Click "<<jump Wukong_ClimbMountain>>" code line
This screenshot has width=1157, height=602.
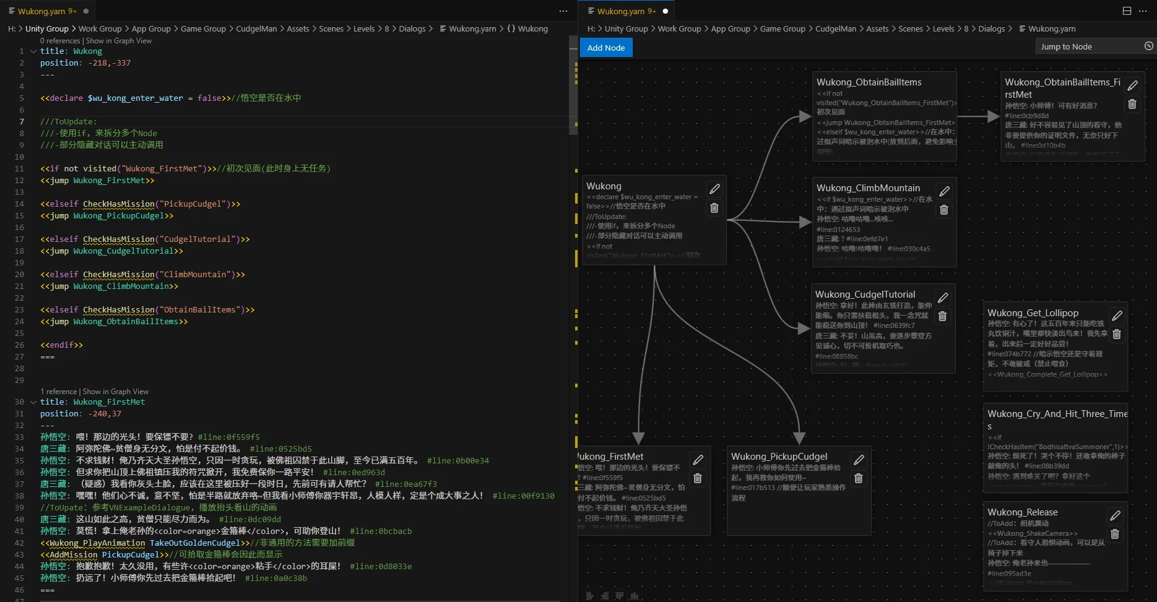pyautogui.click(x=109, y=286)
